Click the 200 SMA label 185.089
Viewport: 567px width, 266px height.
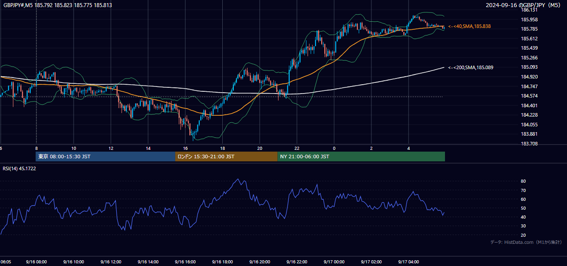pyautogui.click(x=471, y=67)
